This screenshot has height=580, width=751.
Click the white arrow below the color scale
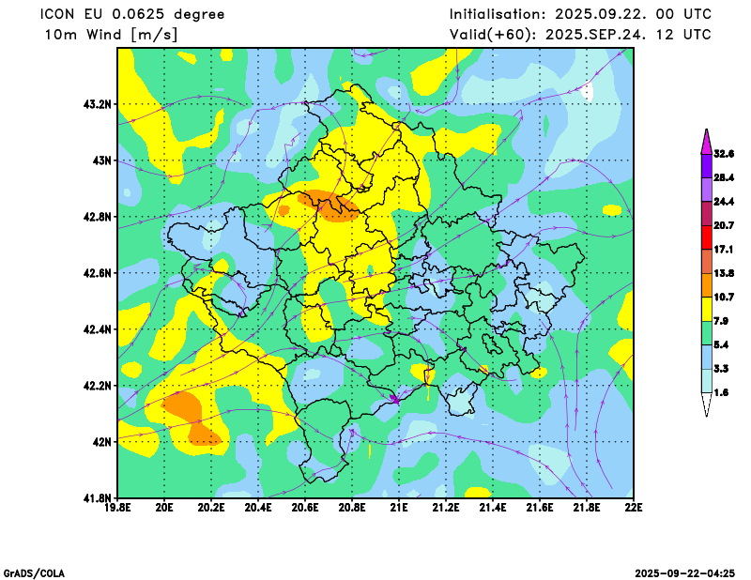coord(706,404)
